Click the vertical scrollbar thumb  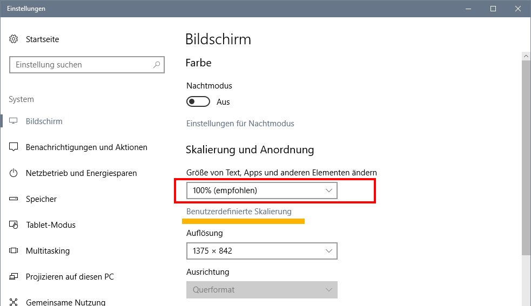coord(526,157)
